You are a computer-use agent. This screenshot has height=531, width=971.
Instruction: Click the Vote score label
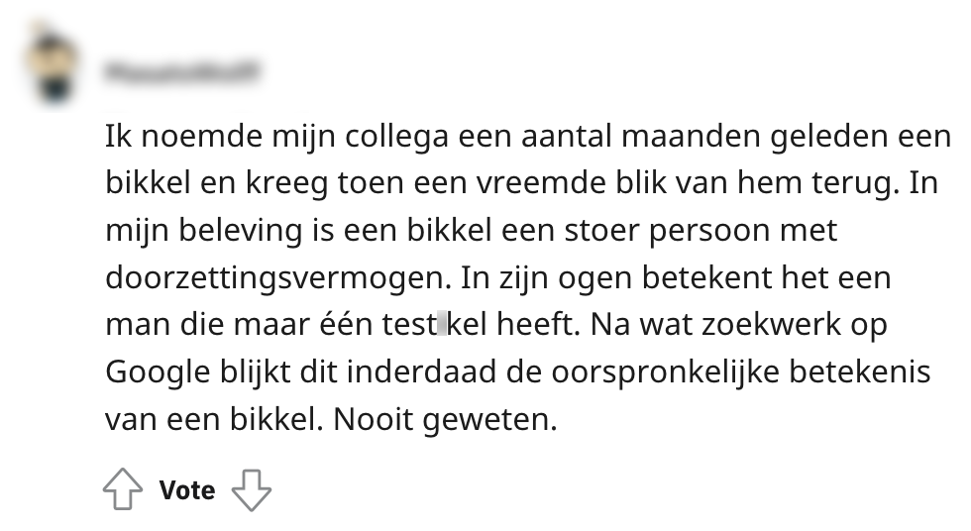tap(186, 490)
